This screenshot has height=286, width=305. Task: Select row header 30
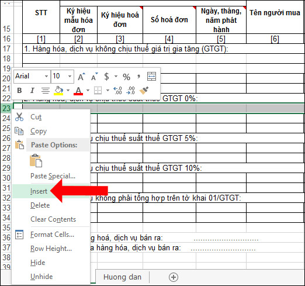coord(6,178)
